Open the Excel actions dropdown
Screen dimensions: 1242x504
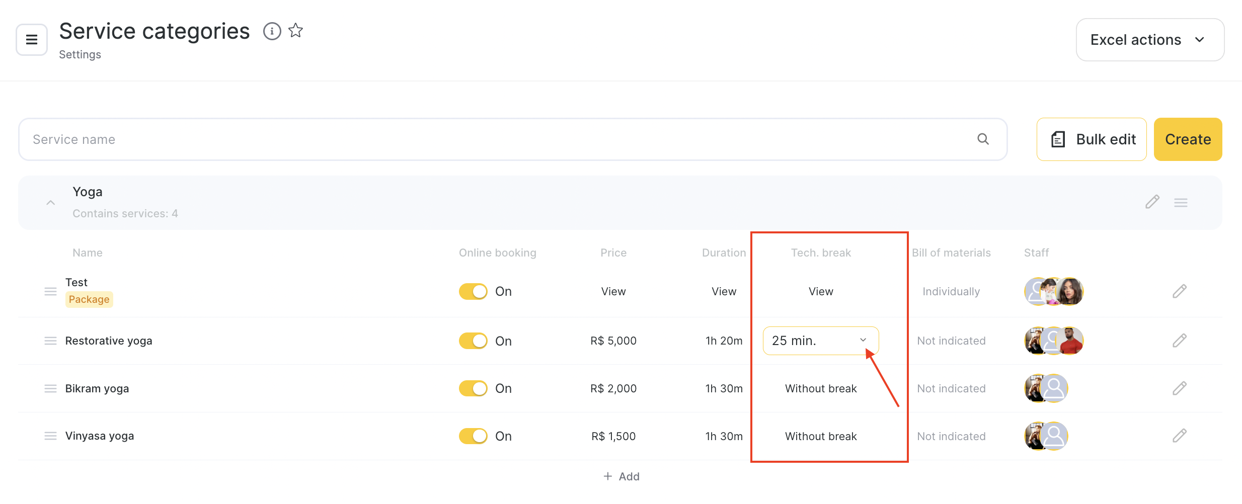[1150, 40]
